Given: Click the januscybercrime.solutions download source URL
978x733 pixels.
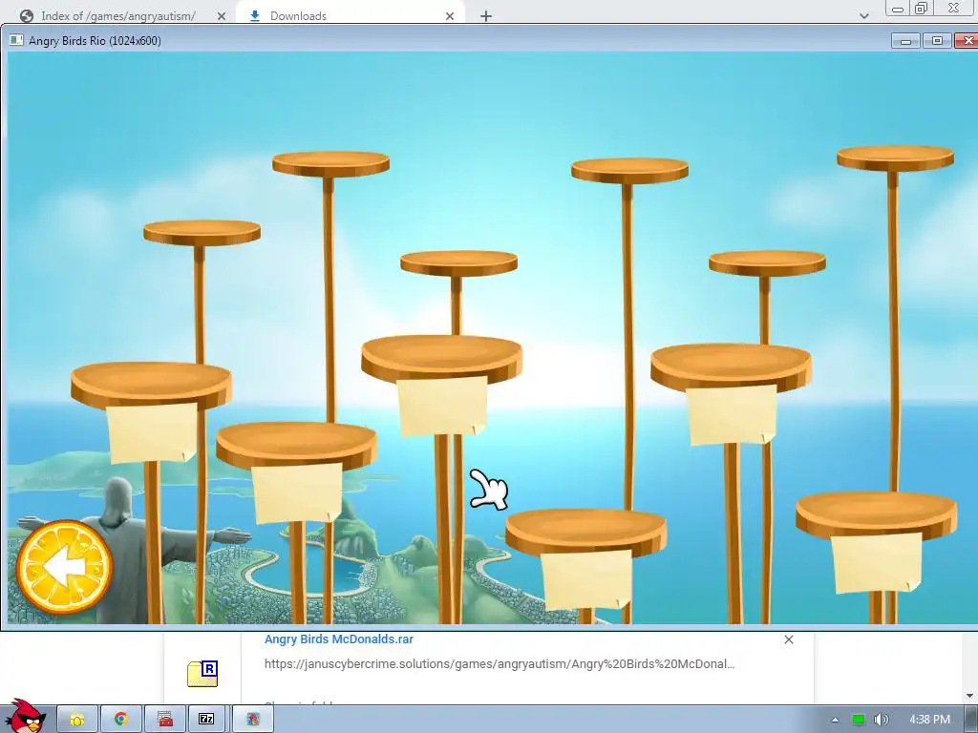Looking at the screenshot, I should point(499,664).
